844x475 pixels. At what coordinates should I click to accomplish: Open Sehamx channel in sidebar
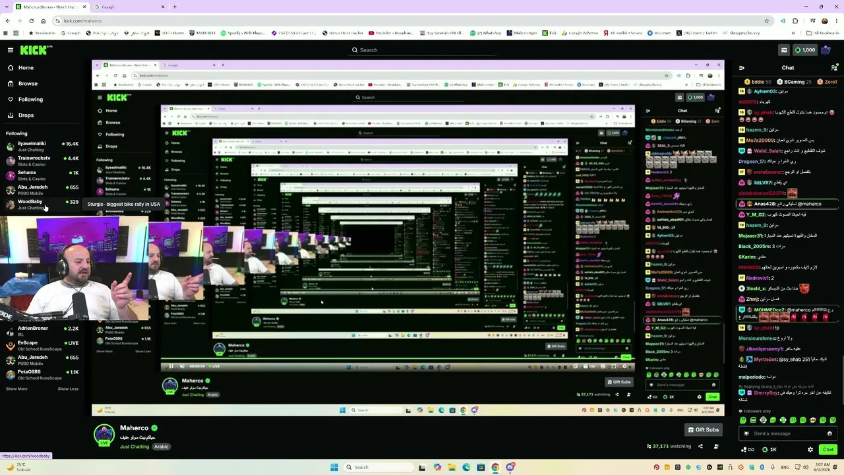42,175
